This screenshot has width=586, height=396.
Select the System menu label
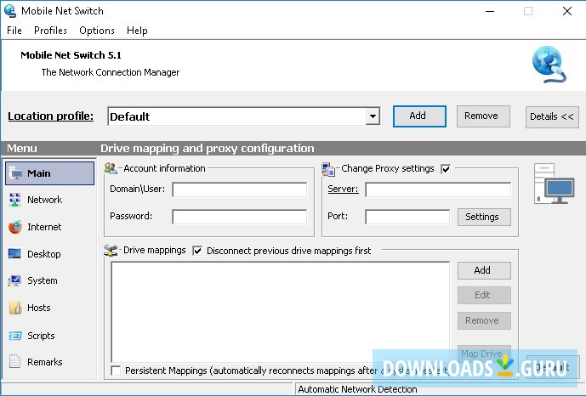tap(43, 280)
